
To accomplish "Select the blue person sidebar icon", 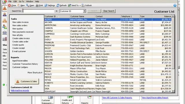I will (x=5, y=14).
